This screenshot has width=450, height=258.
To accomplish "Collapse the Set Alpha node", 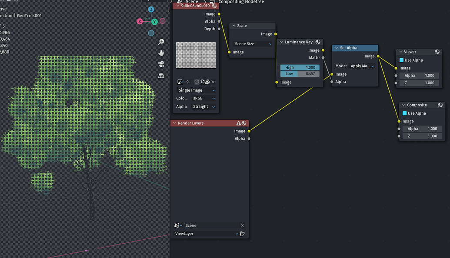I will 337,48.
